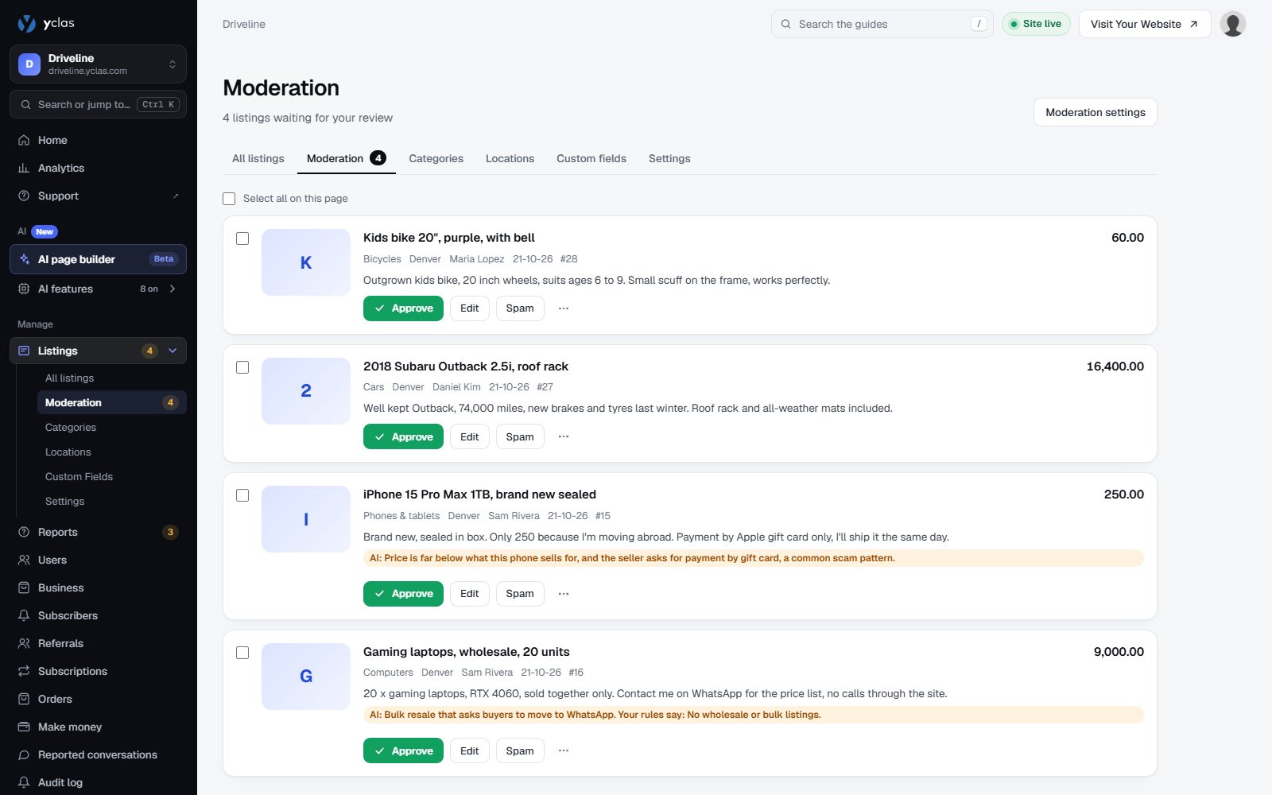Screen dimensions: 1272x795
Task: Click the yclas logo icon
Action: click(27, 23)
